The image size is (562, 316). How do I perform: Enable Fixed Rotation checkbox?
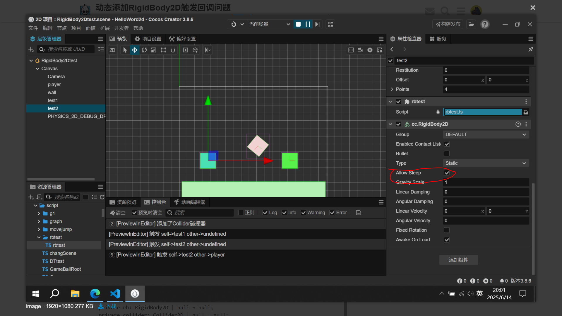click(447, 230)
